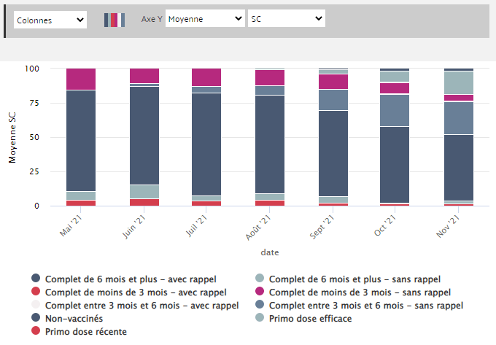Click the red circle beside Primo dose récente
496x345 pixels.
36,331
